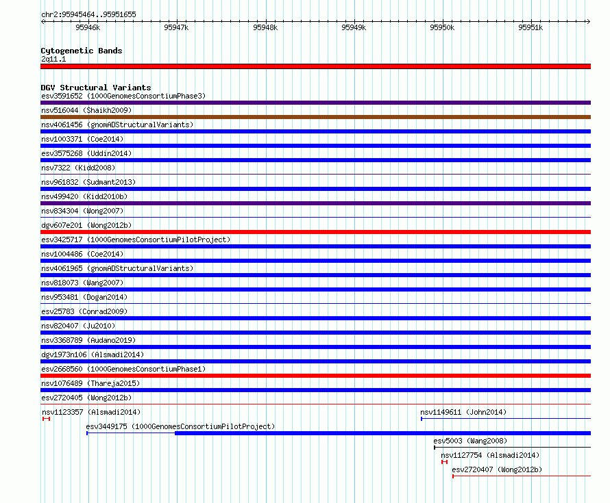Select the small red nsv1123357 variant marker

[47, 419]
